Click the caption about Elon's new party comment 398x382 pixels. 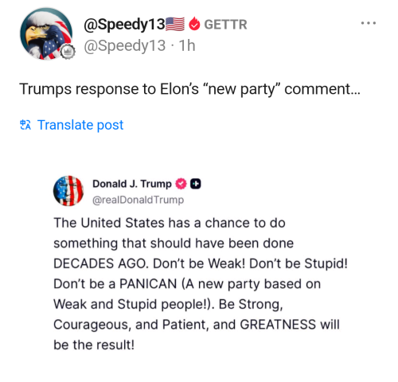(x=189, y=89)
